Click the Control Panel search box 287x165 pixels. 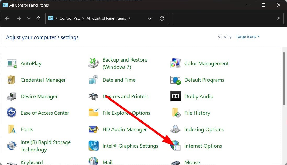(228, 18)
